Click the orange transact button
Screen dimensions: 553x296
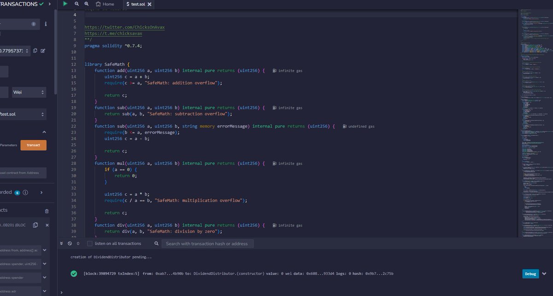(x=33, y=145)
